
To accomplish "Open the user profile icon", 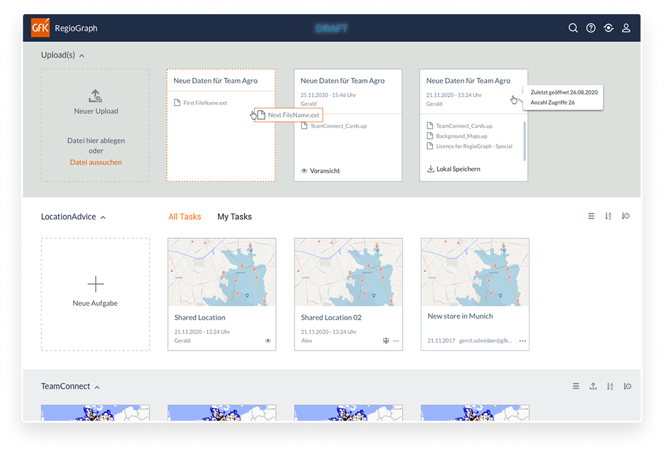I will (x=626, y=28).
